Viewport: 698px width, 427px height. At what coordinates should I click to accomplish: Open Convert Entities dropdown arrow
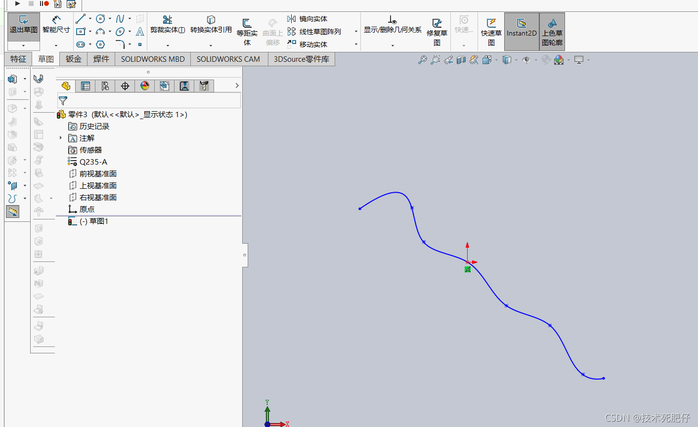point(211,45)
